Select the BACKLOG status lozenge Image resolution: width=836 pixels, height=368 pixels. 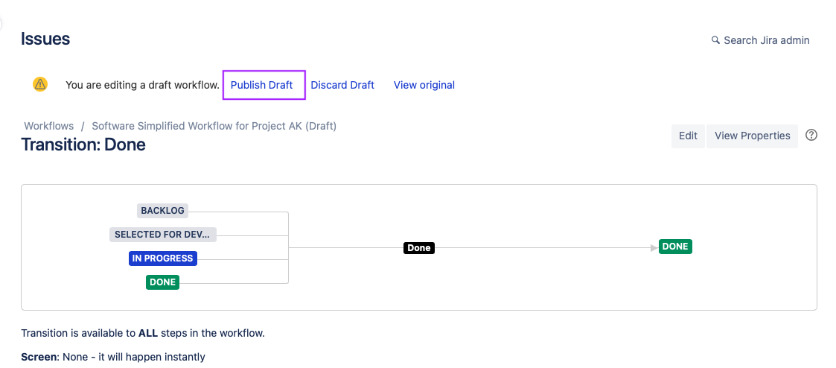162,211
